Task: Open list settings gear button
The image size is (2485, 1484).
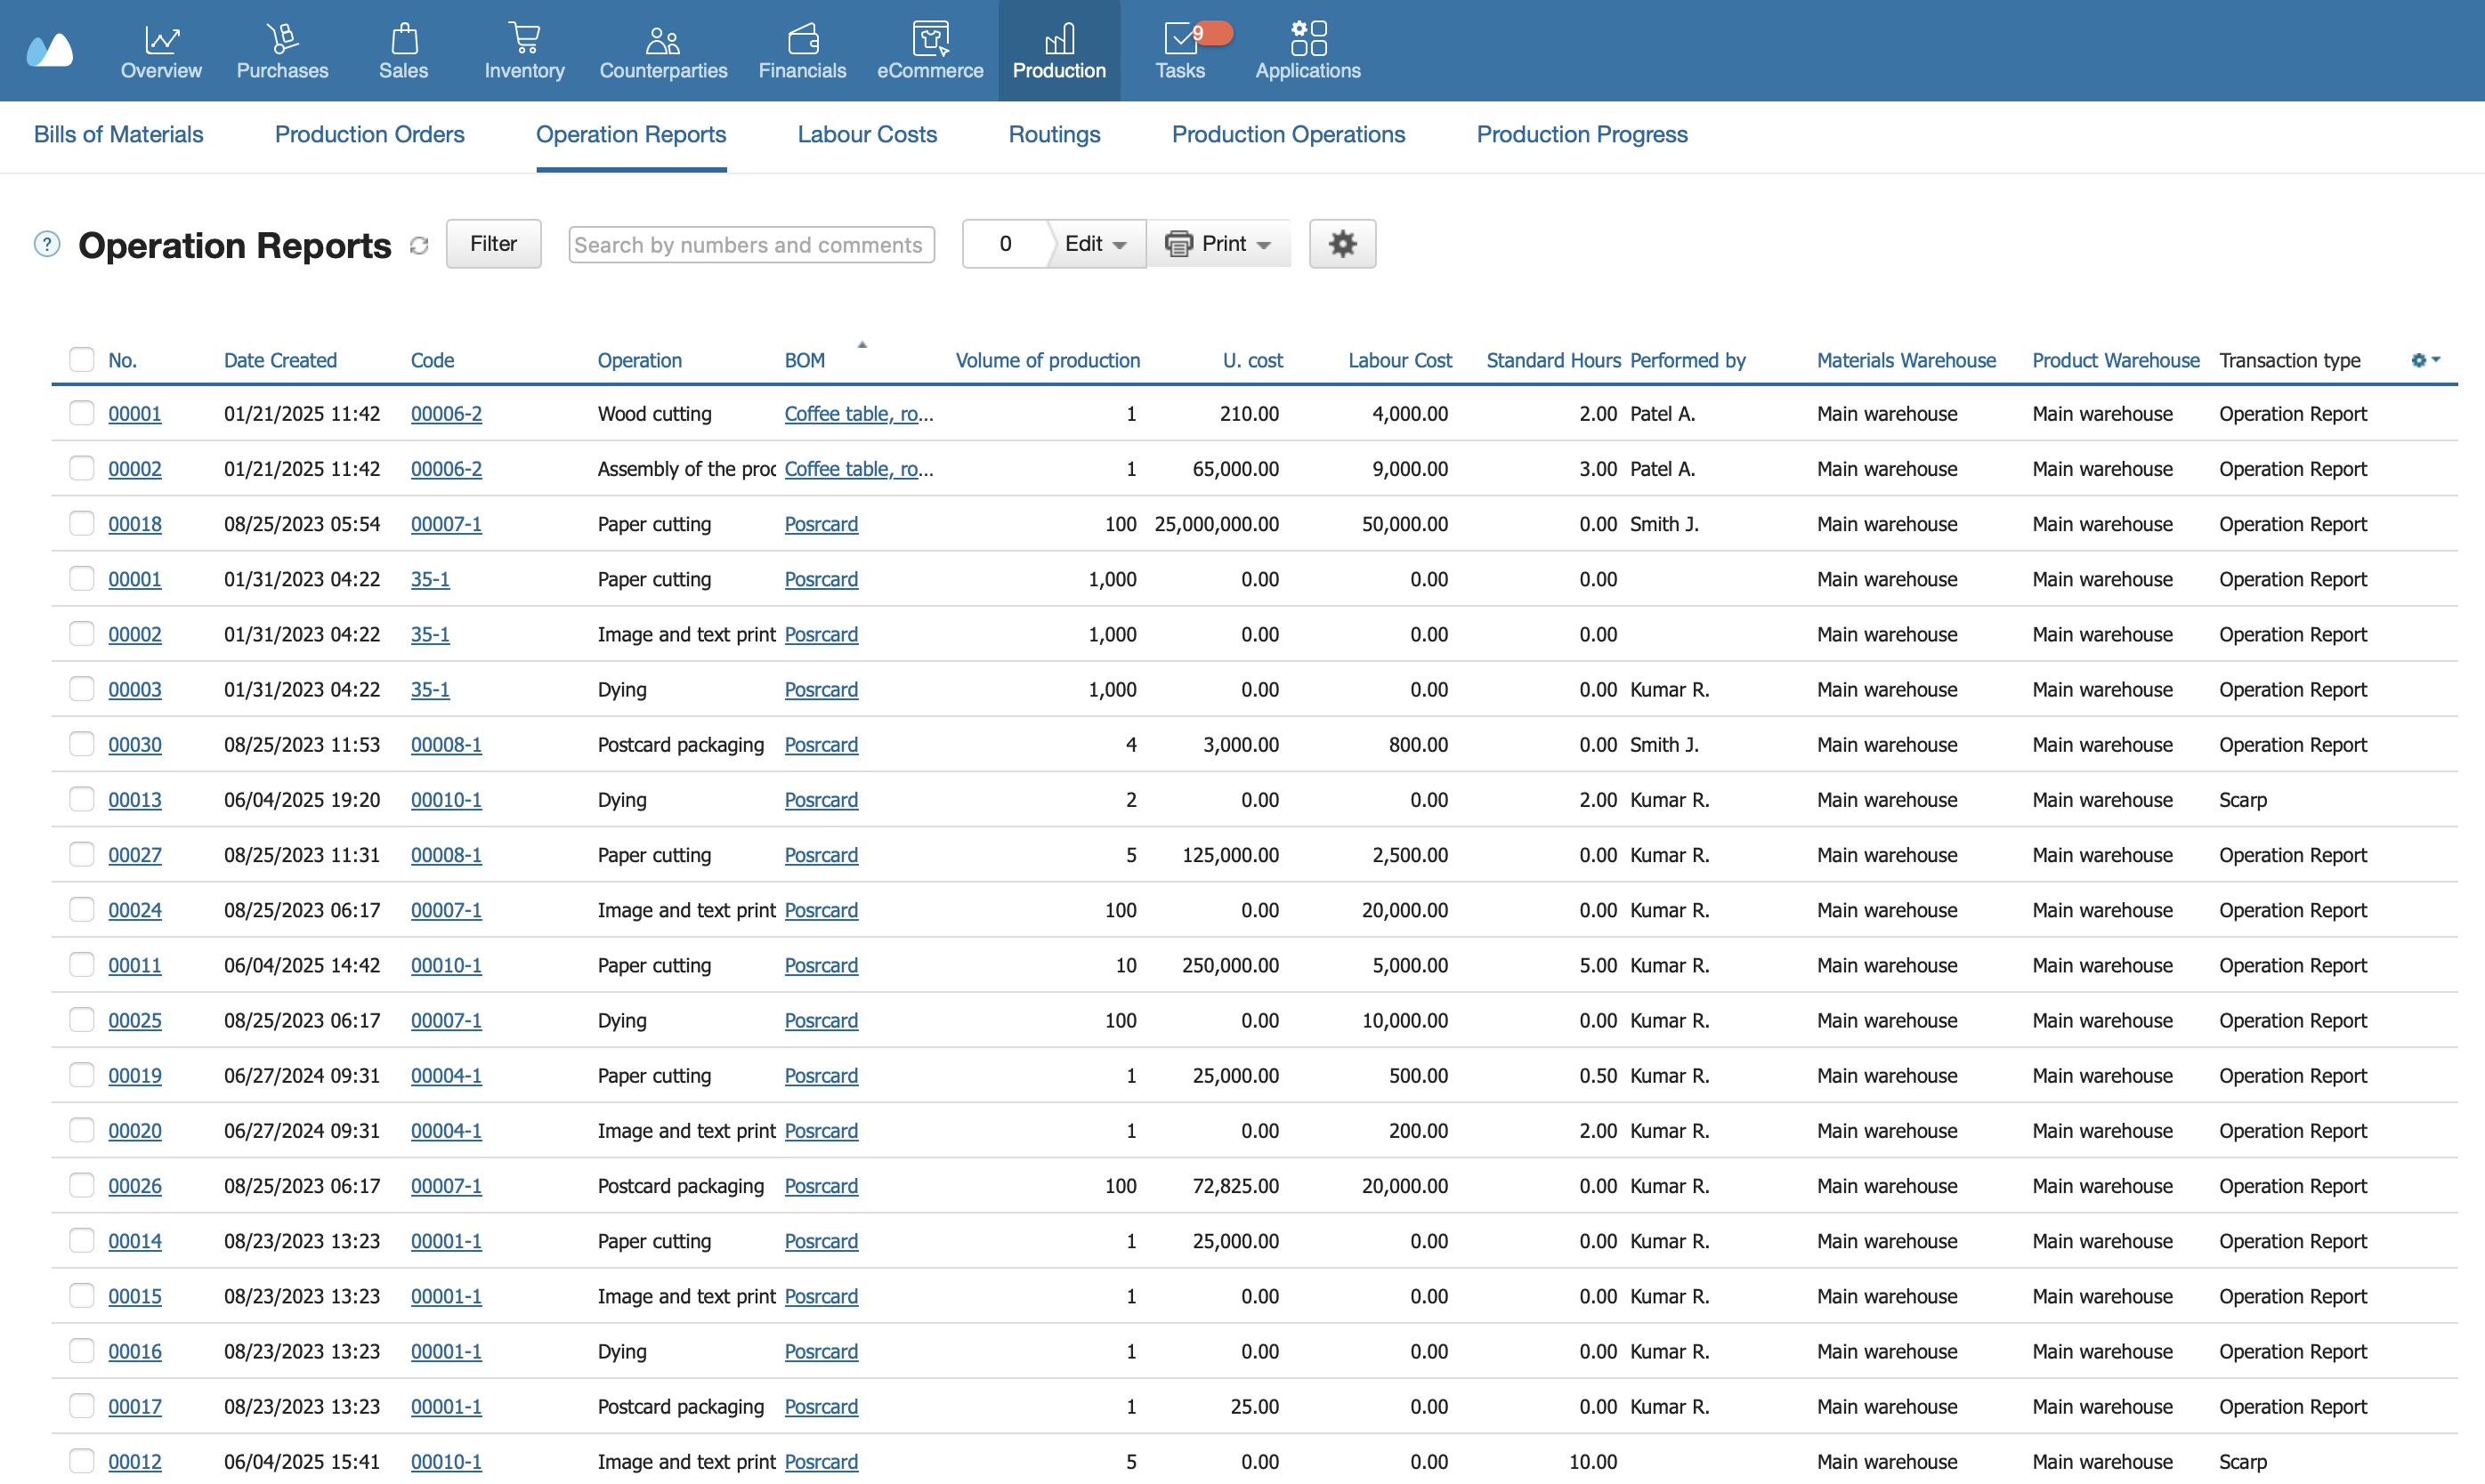Action: pos(1342,244)
